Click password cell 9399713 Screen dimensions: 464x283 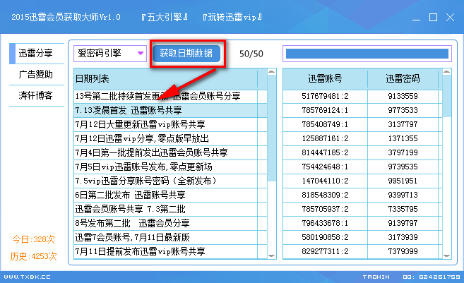[403, 195]
